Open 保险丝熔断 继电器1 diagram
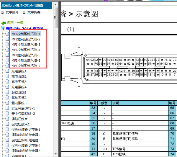 26,130
